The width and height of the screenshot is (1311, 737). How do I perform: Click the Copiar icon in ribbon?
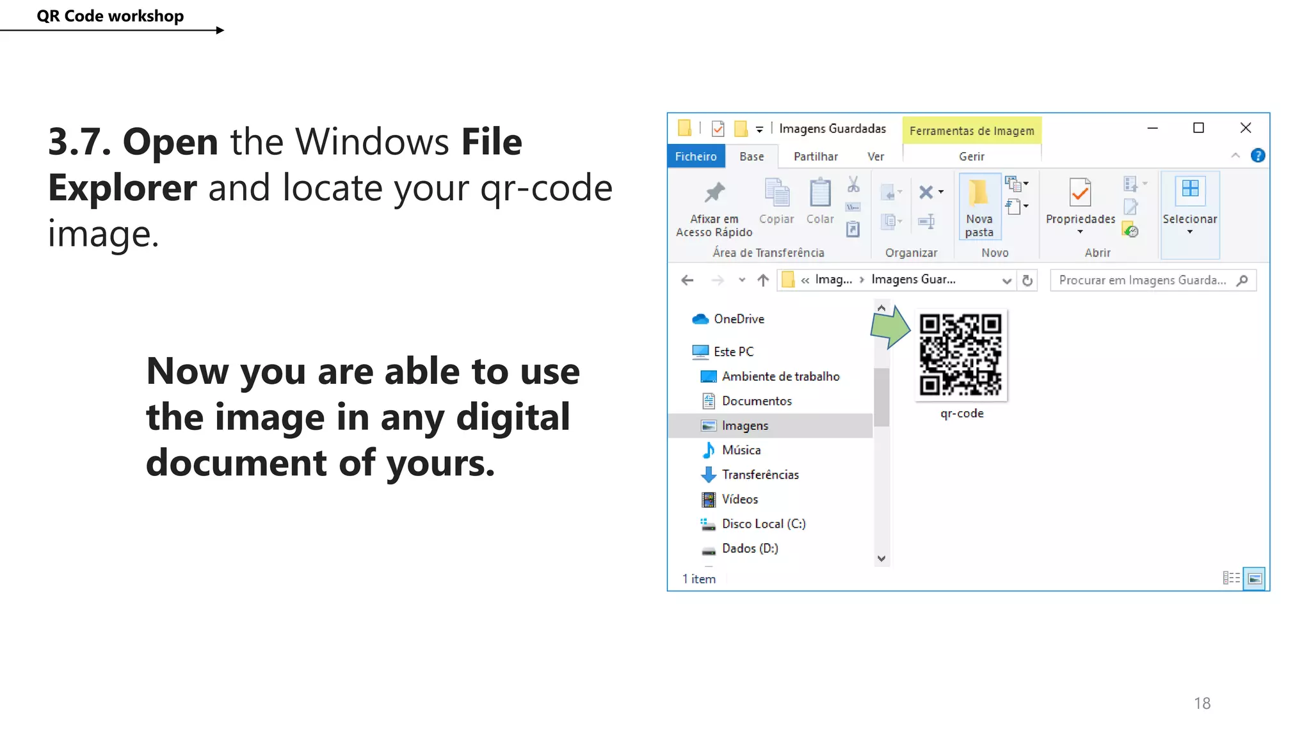click(x=776, y=193)
